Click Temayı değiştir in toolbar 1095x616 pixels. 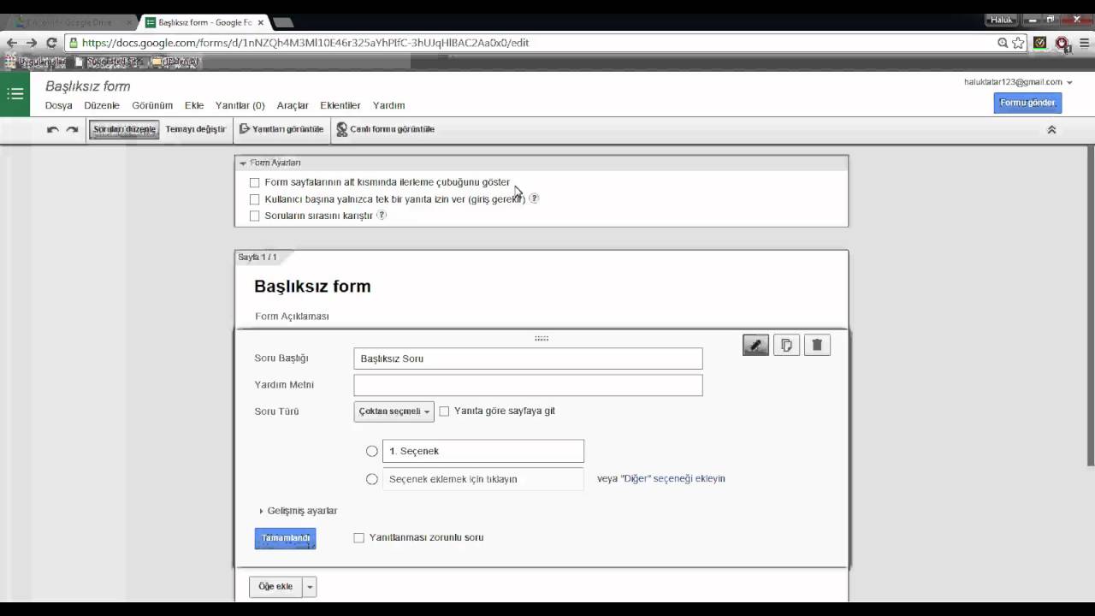[195, 129]
